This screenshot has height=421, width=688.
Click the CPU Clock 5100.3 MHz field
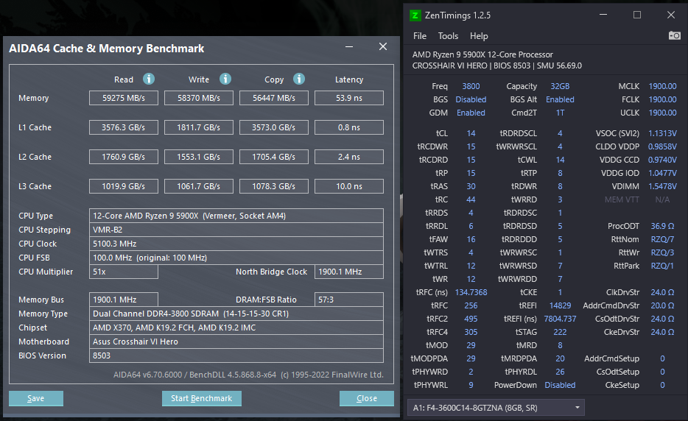(x=236, y=244)
